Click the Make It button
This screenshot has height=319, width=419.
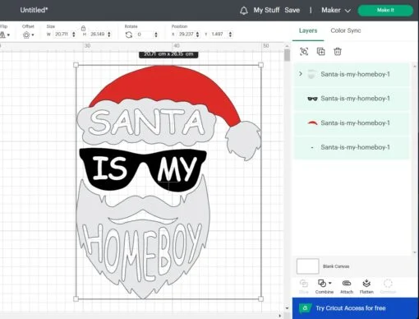click(x=385, y=10)
